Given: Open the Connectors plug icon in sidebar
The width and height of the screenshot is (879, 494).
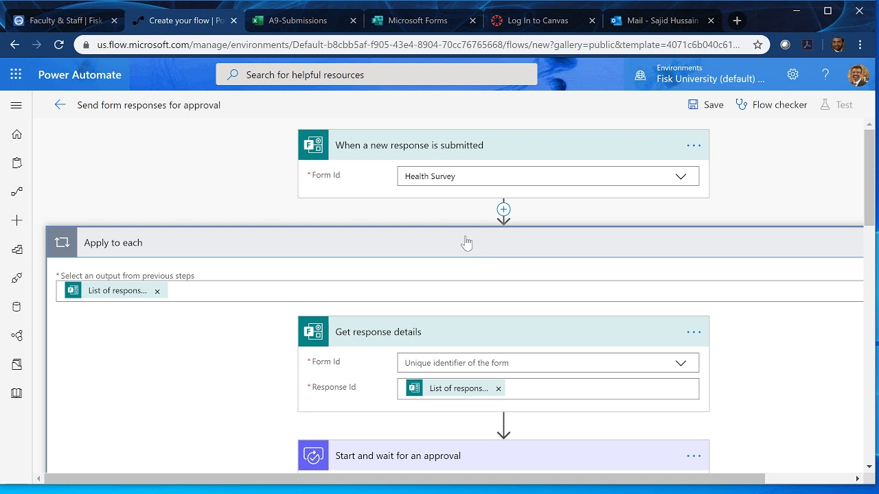Looking at the screenshot, I should [16, 278].
